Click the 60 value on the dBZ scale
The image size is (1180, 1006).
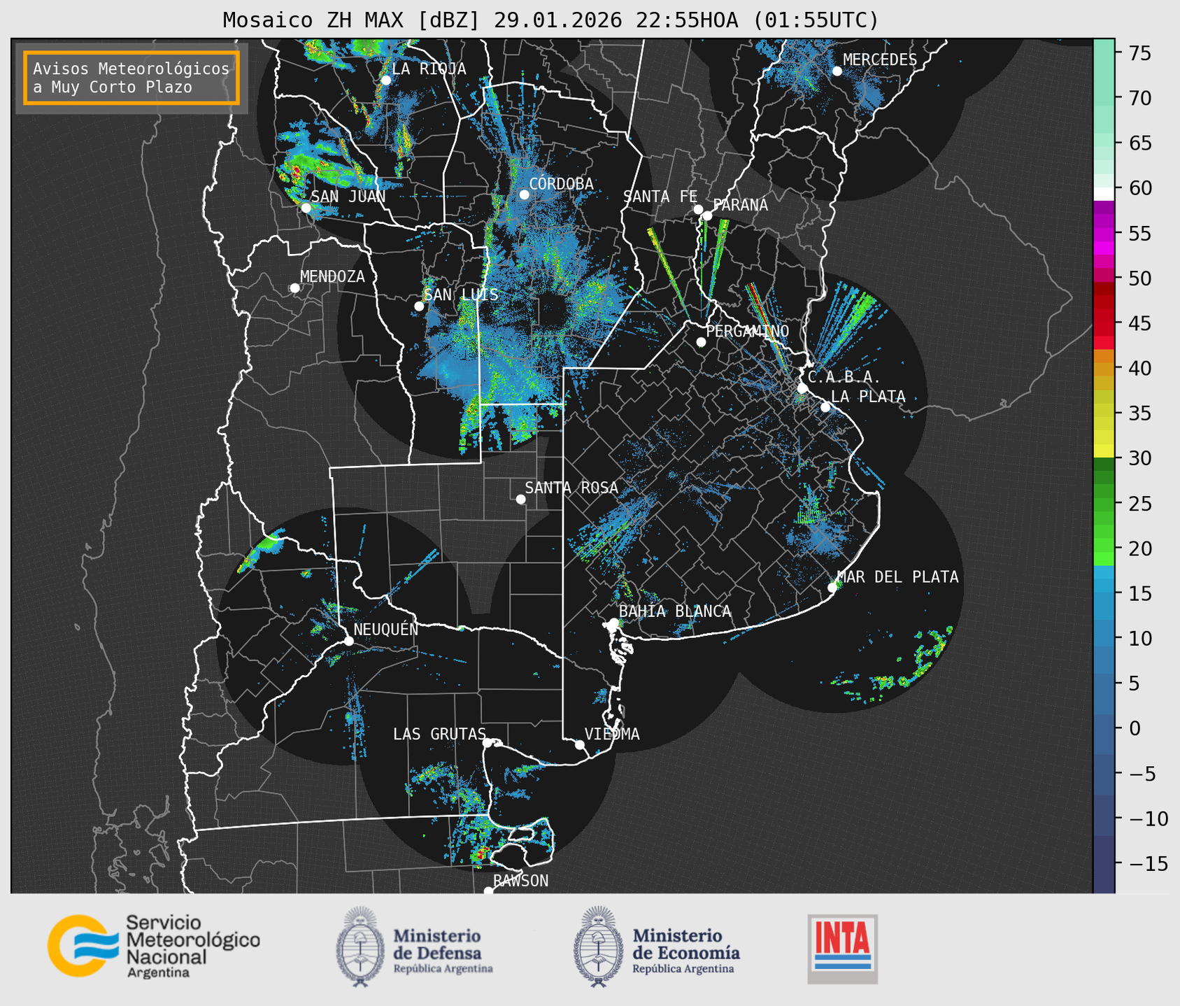point(1139,188)
